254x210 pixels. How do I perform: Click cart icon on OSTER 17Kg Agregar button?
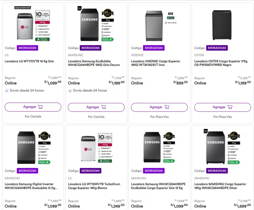pyautogui.click(x=230, y=107)
